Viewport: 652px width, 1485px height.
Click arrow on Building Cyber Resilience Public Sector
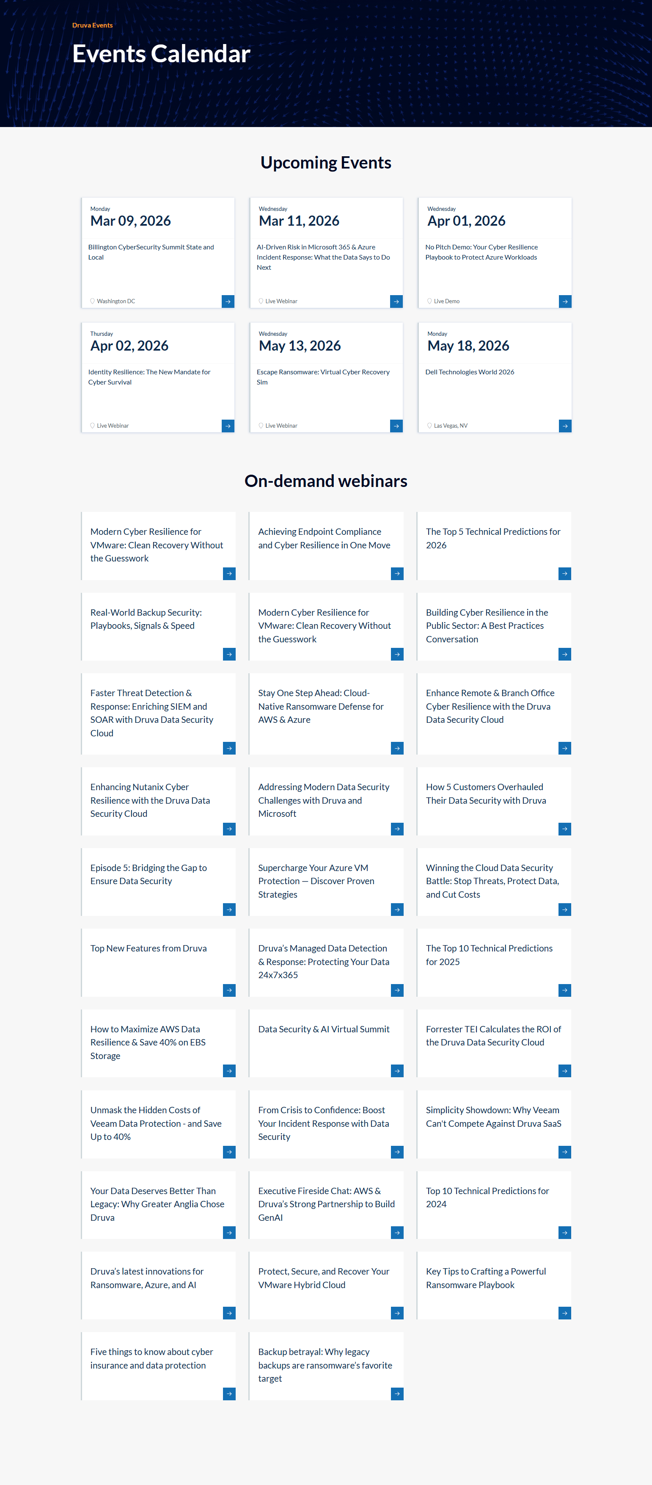pos(565,654)
